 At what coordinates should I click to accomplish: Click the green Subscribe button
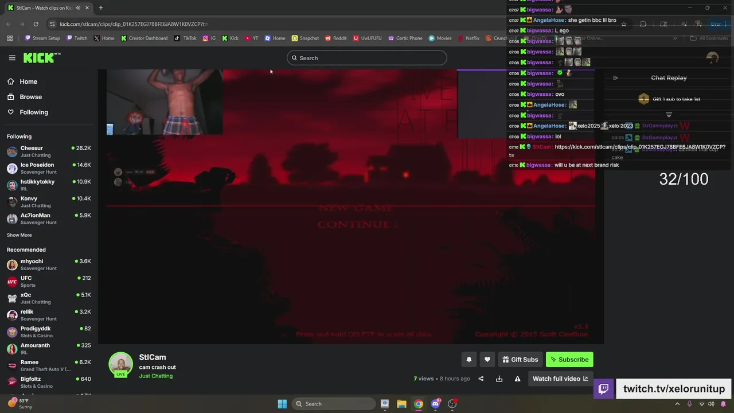(569, 360)
